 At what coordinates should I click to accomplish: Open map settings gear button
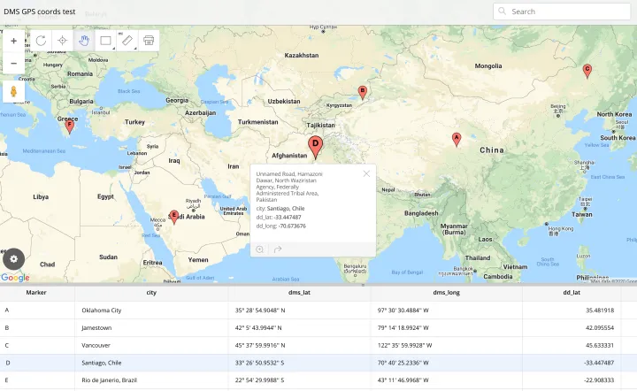[13, 258]
